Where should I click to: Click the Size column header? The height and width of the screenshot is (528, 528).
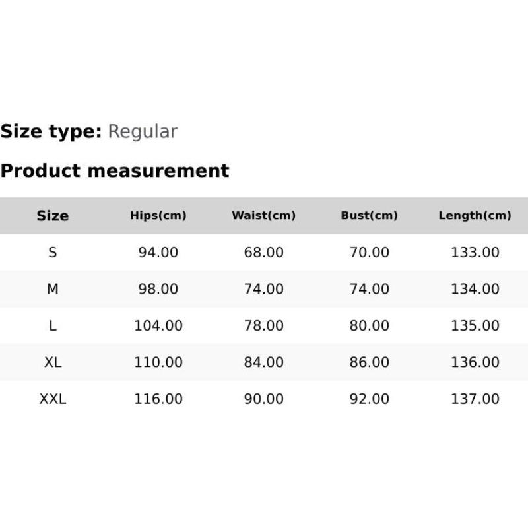pyautogui.click(x=53, y=216)
